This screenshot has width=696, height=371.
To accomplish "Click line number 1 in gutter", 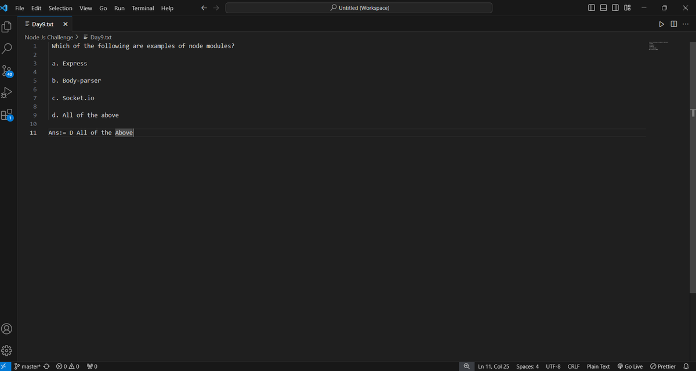I will [35, 46].
